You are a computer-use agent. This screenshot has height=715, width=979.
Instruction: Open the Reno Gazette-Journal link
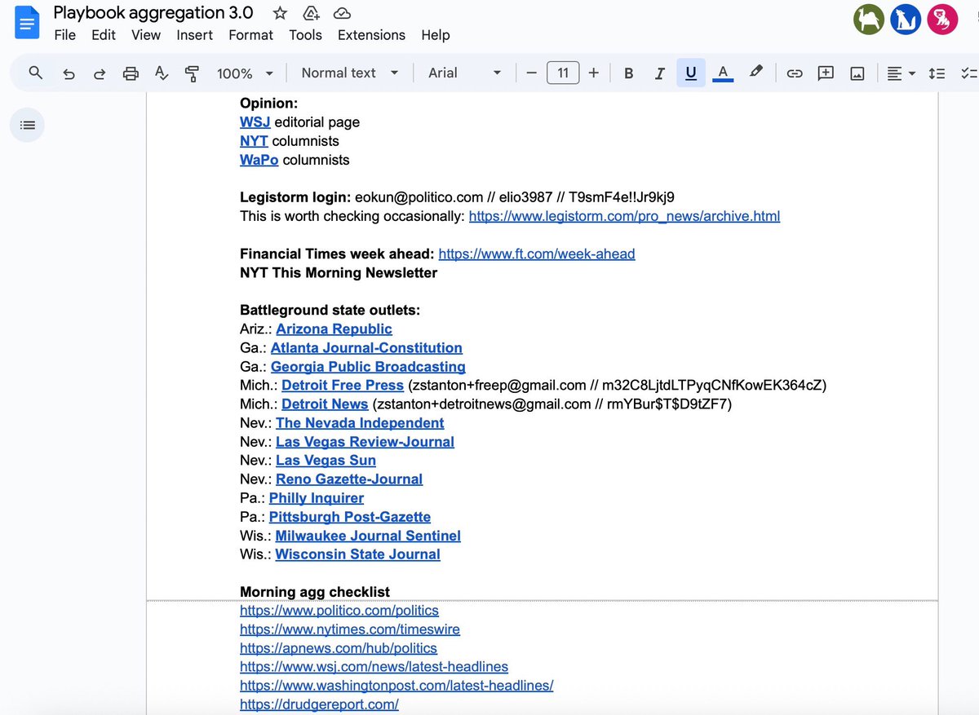coord(349,479)
